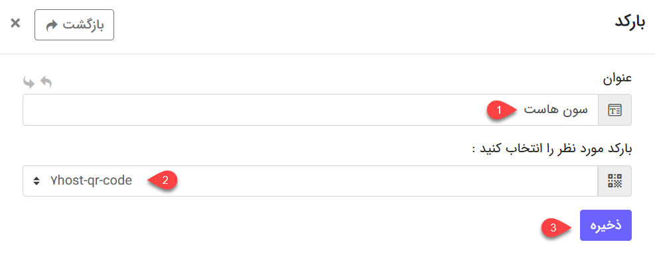Click the red marker numbered 2
Viewport: 655px width, 262px height.
pyautogui.click(x=163, y=181)
